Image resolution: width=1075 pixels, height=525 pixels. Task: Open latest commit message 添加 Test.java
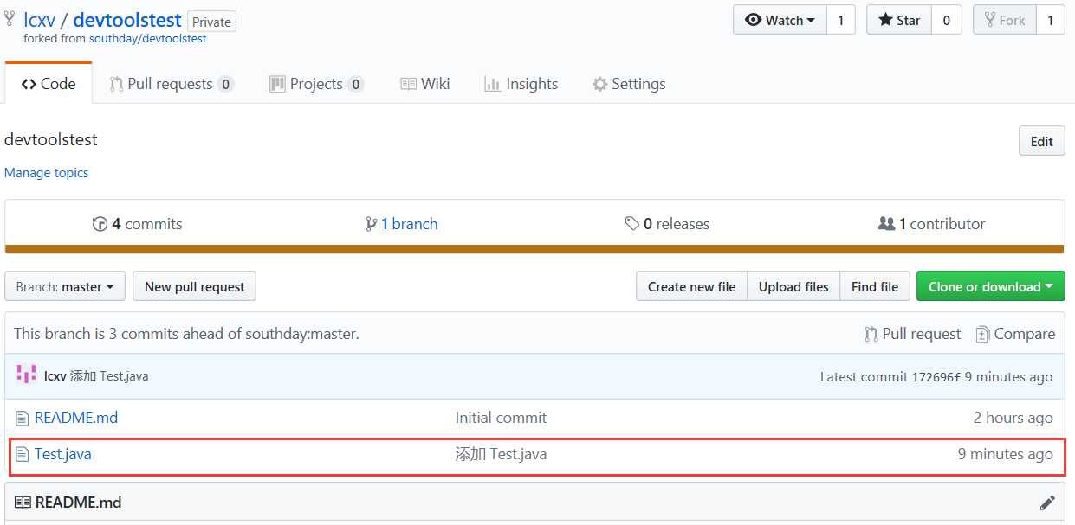point(109,376)
